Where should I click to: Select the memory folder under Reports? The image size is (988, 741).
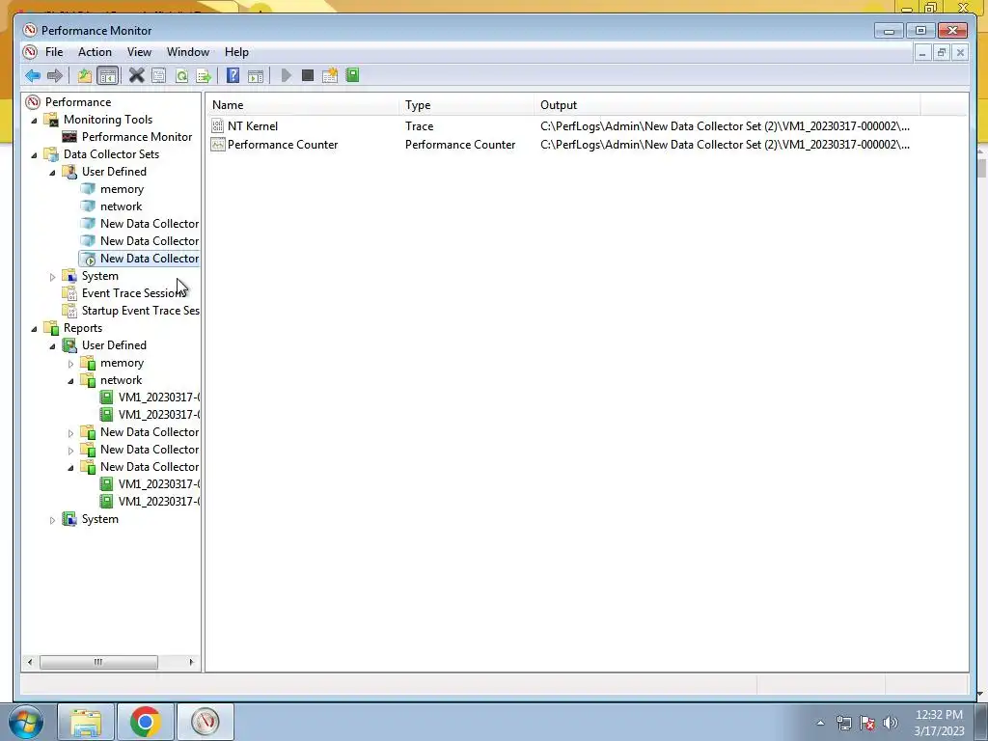pos(122,363)
